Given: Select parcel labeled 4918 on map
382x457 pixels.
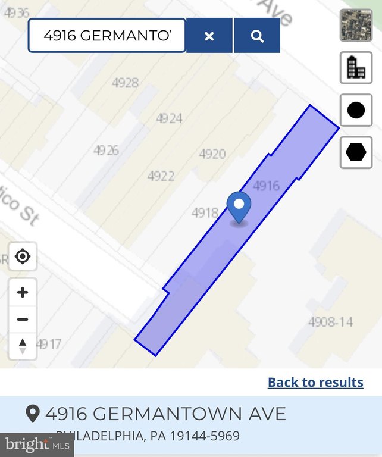Looking at the screenshot, I should (205, 212).
